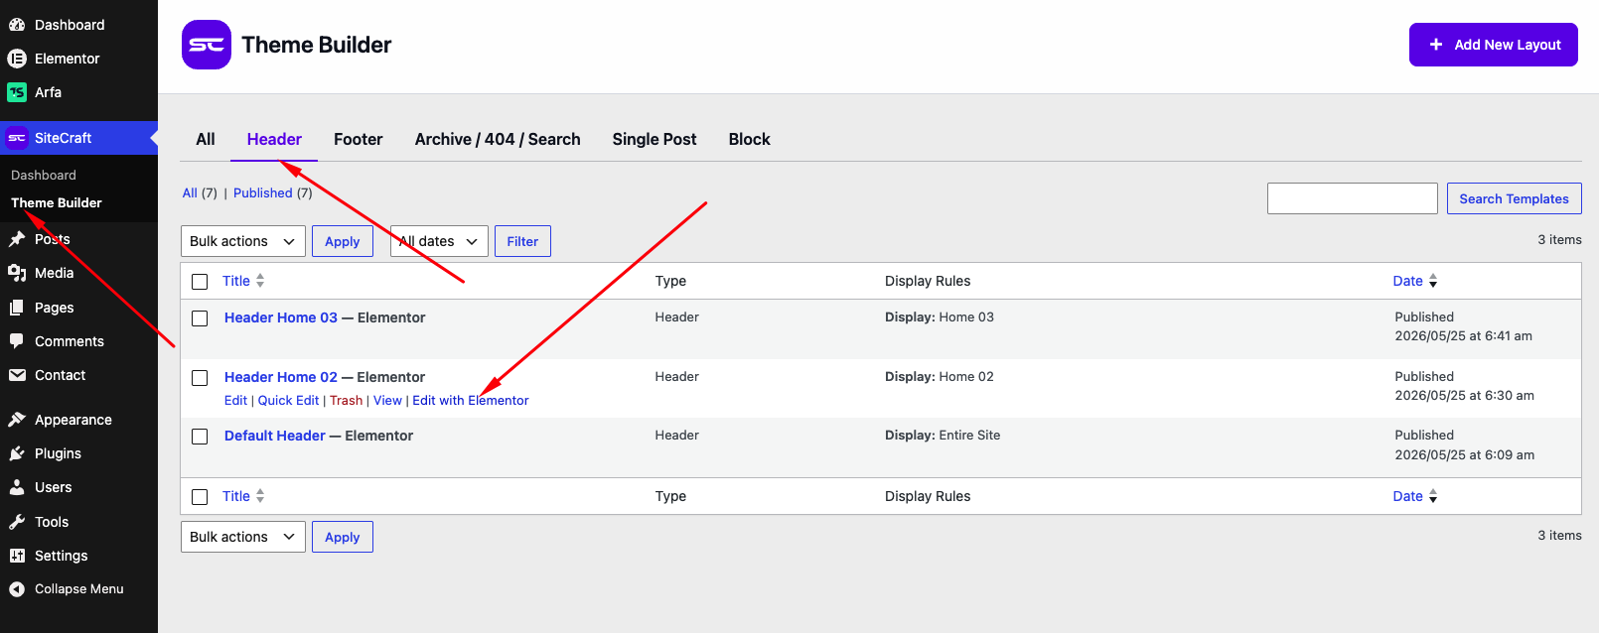Click View link under Header Home 02
The image size is (1599, 633).
387,401
